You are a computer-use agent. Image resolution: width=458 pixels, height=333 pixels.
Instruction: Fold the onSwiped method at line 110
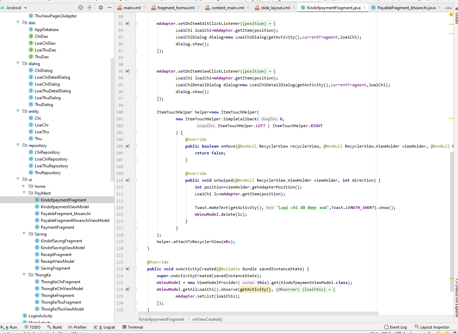pyautogui.click(x=136, y=180)
